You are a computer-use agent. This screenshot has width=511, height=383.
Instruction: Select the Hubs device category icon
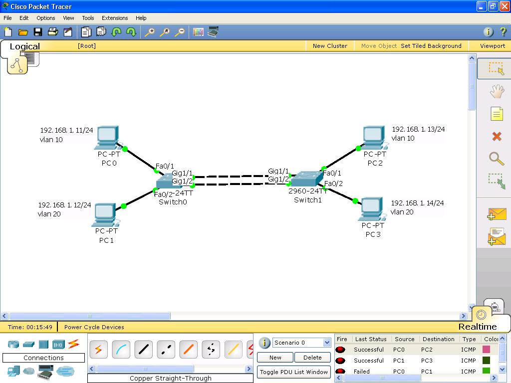[x=43, y=344]
